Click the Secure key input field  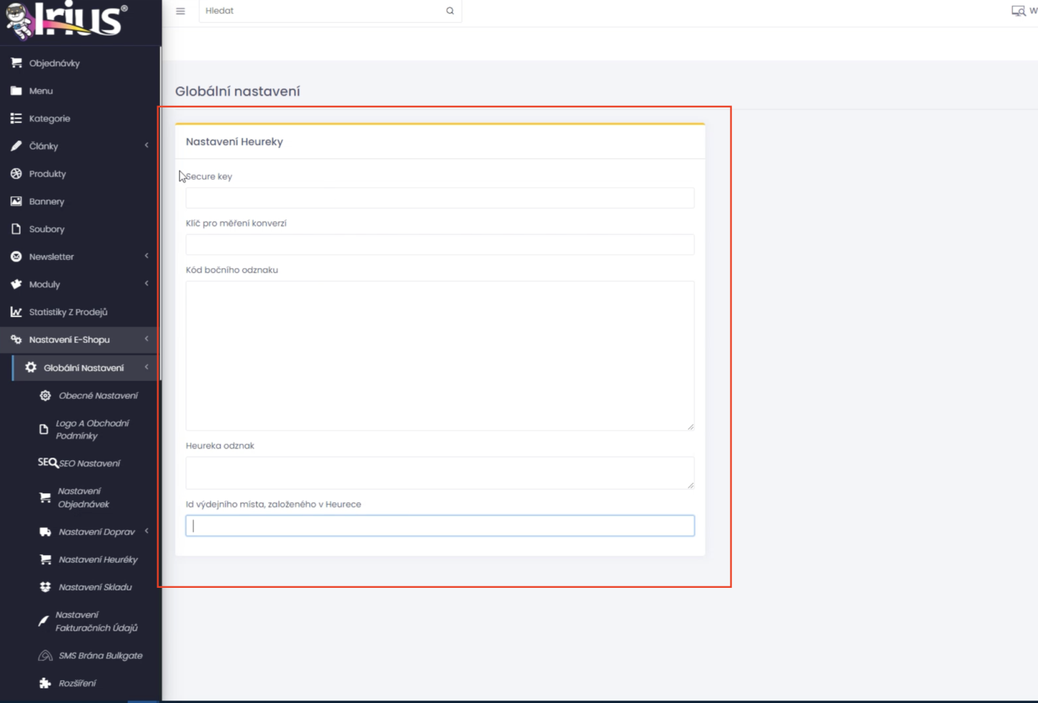click(x=440, y=198)
